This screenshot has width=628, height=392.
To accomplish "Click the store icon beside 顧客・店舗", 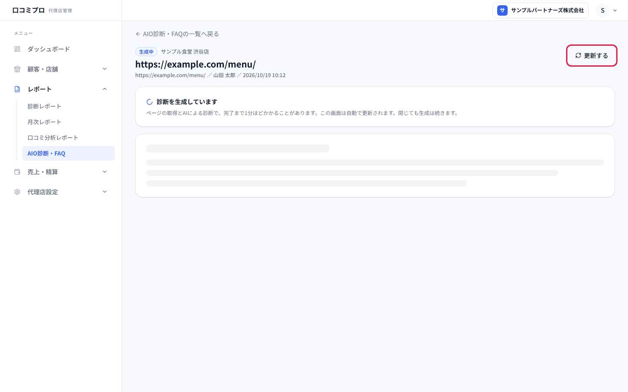I will click(x=17, y=69).
